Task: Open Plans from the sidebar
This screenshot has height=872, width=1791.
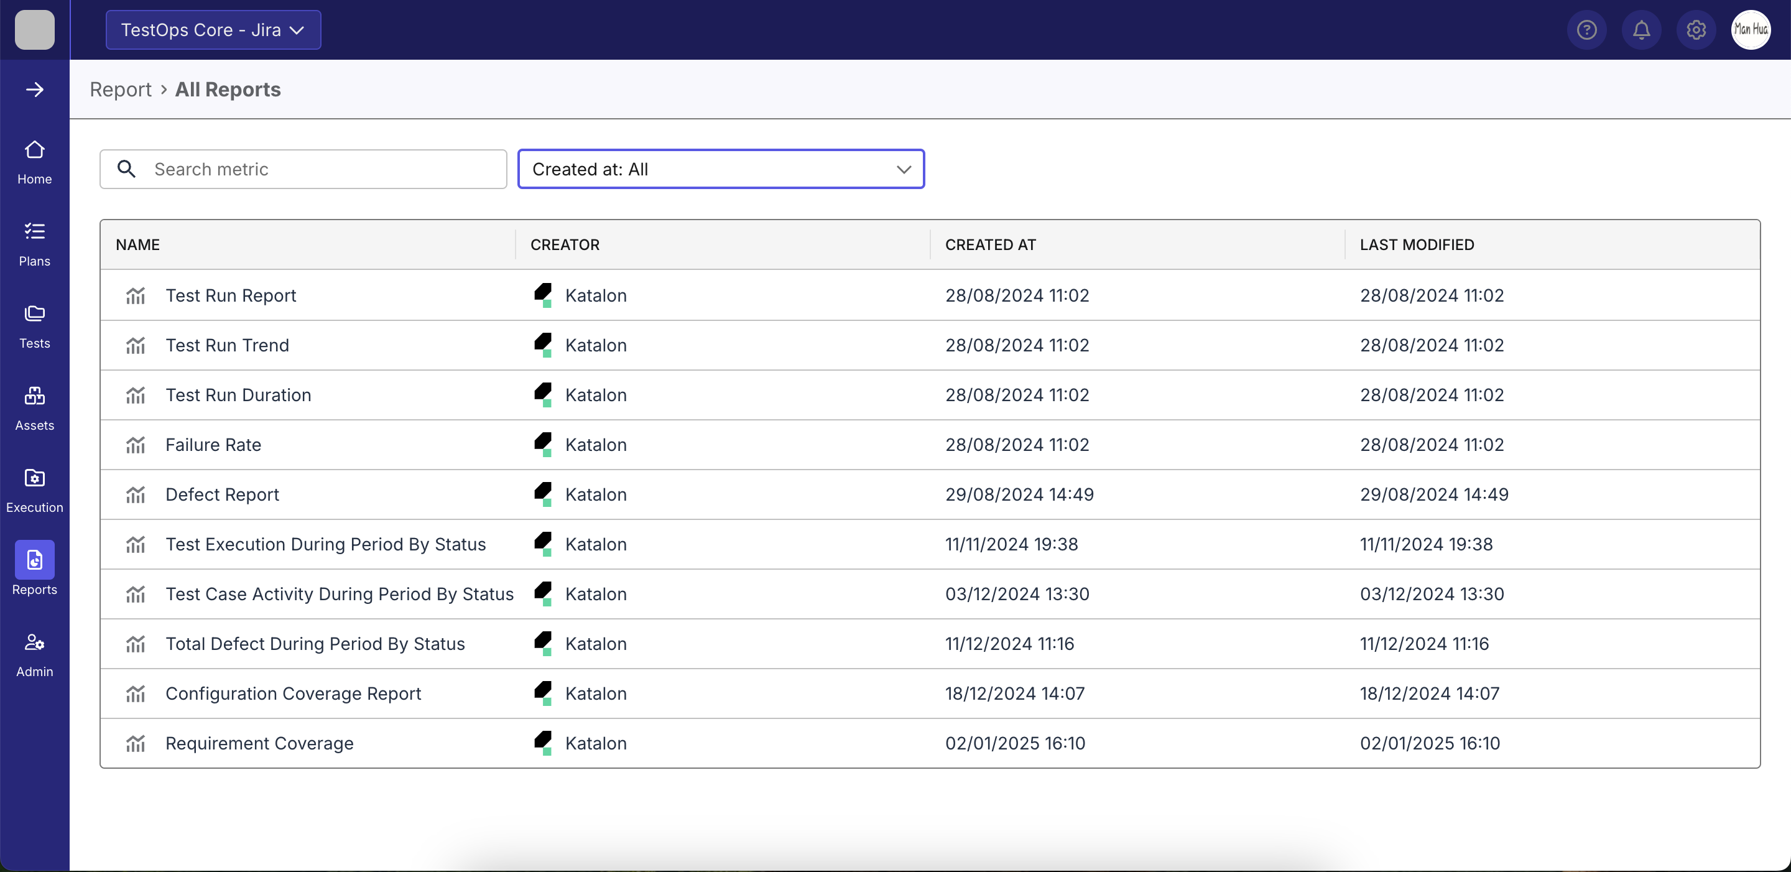Action: pyautogui.click(x=35, y=244)
